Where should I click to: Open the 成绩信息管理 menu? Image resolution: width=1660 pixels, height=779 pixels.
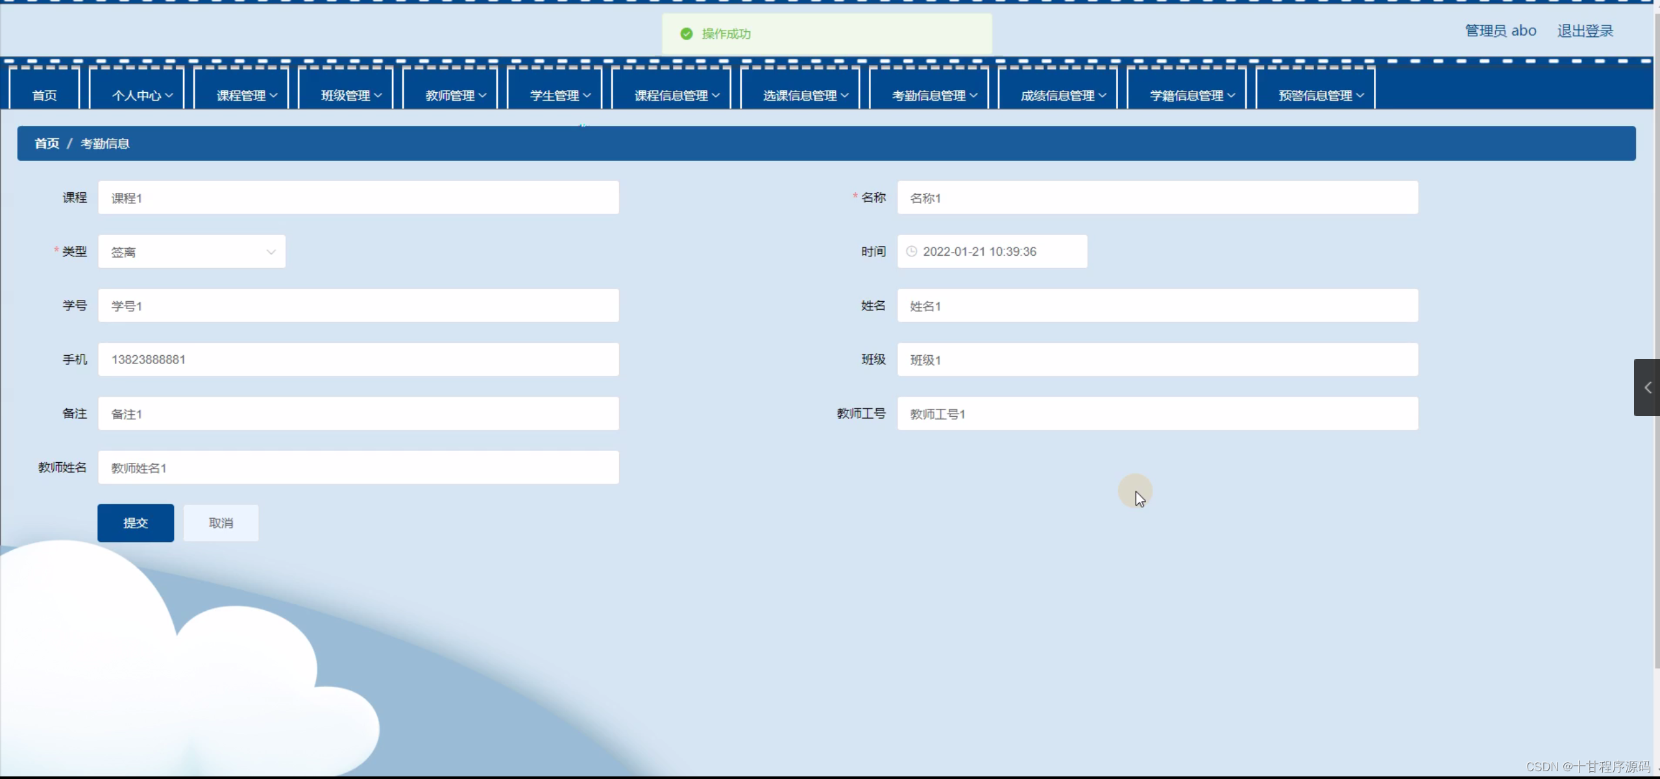(x=1062, y=95)
